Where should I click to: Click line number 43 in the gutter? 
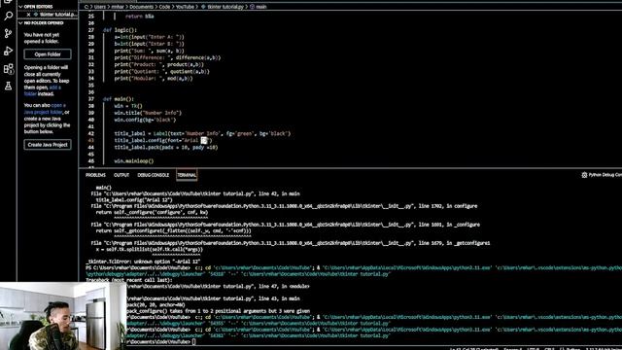(x=91, y=140)
